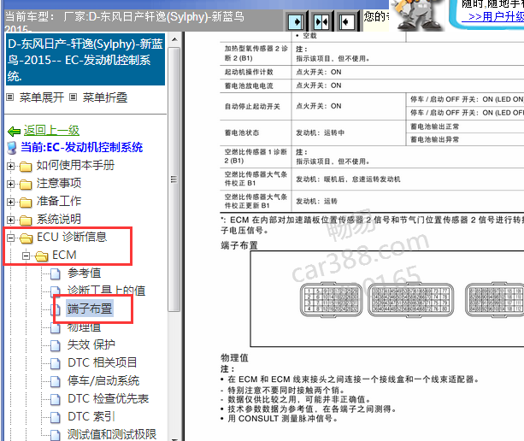Click the page icon beside DTC 索引

(x=56, y=417)
